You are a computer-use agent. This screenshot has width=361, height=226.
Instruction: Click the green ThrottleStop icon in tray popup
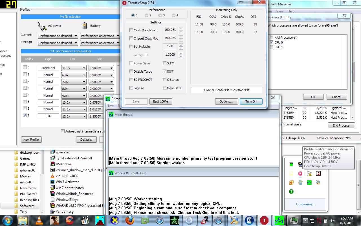click(x=291, y=192)
